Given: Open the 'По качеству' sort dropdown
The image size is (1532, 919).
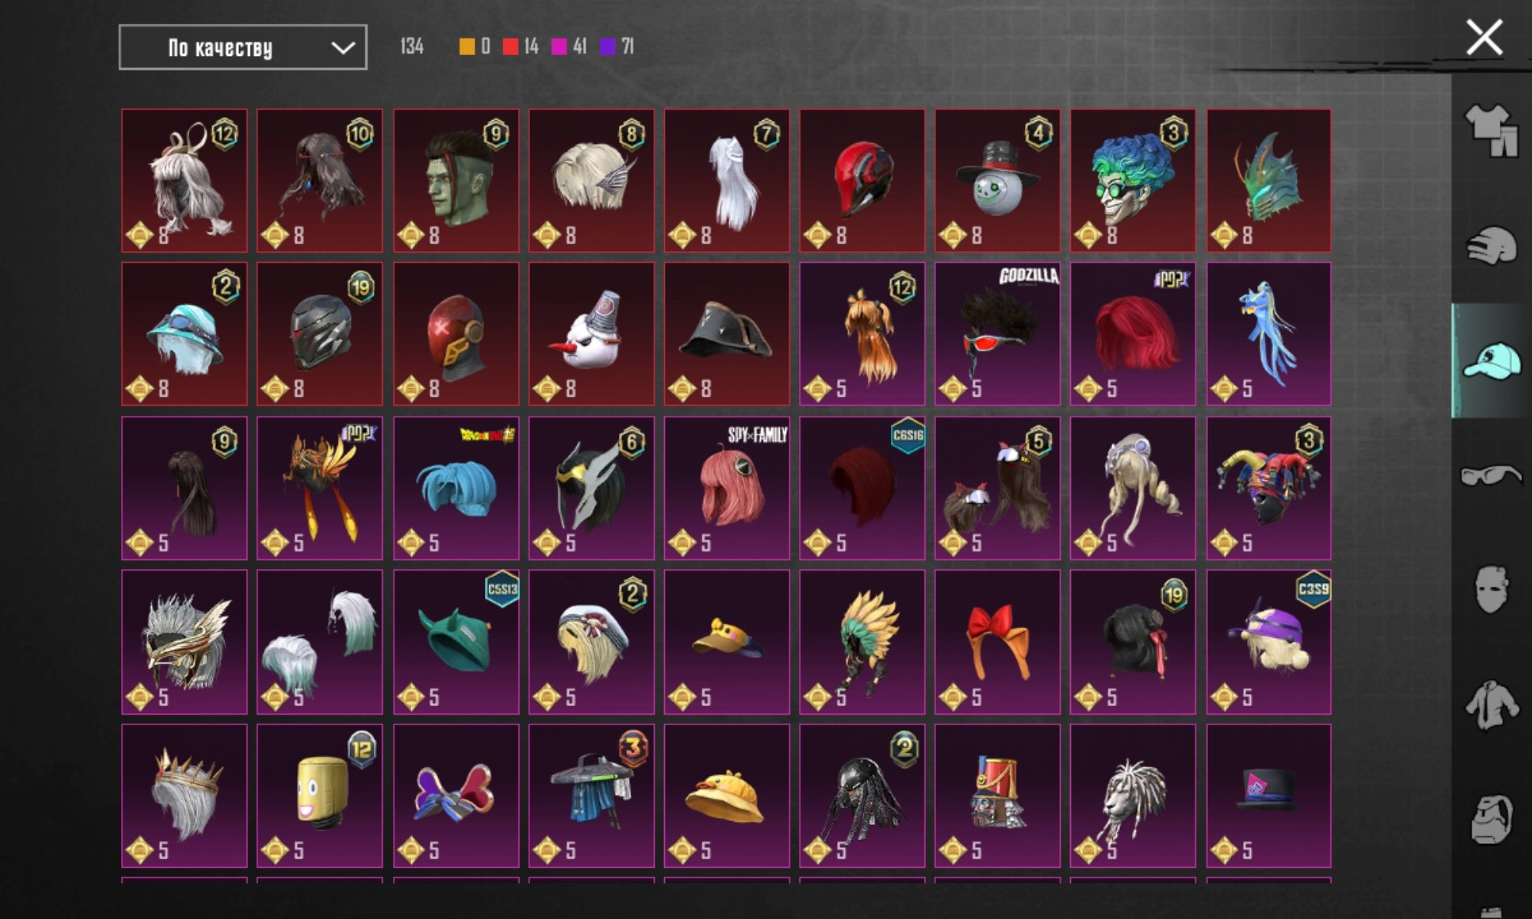Looking at the screenshot, I should (x=243, y=47).
